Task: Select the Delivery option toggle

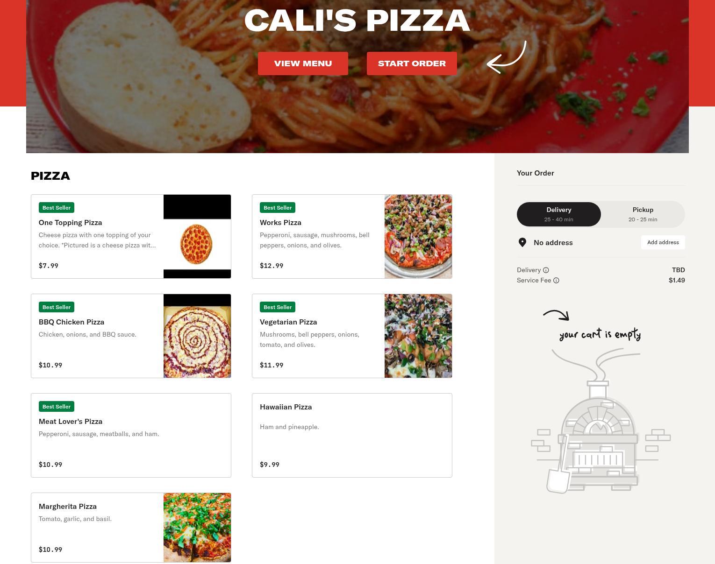Action: click(559, 214)
